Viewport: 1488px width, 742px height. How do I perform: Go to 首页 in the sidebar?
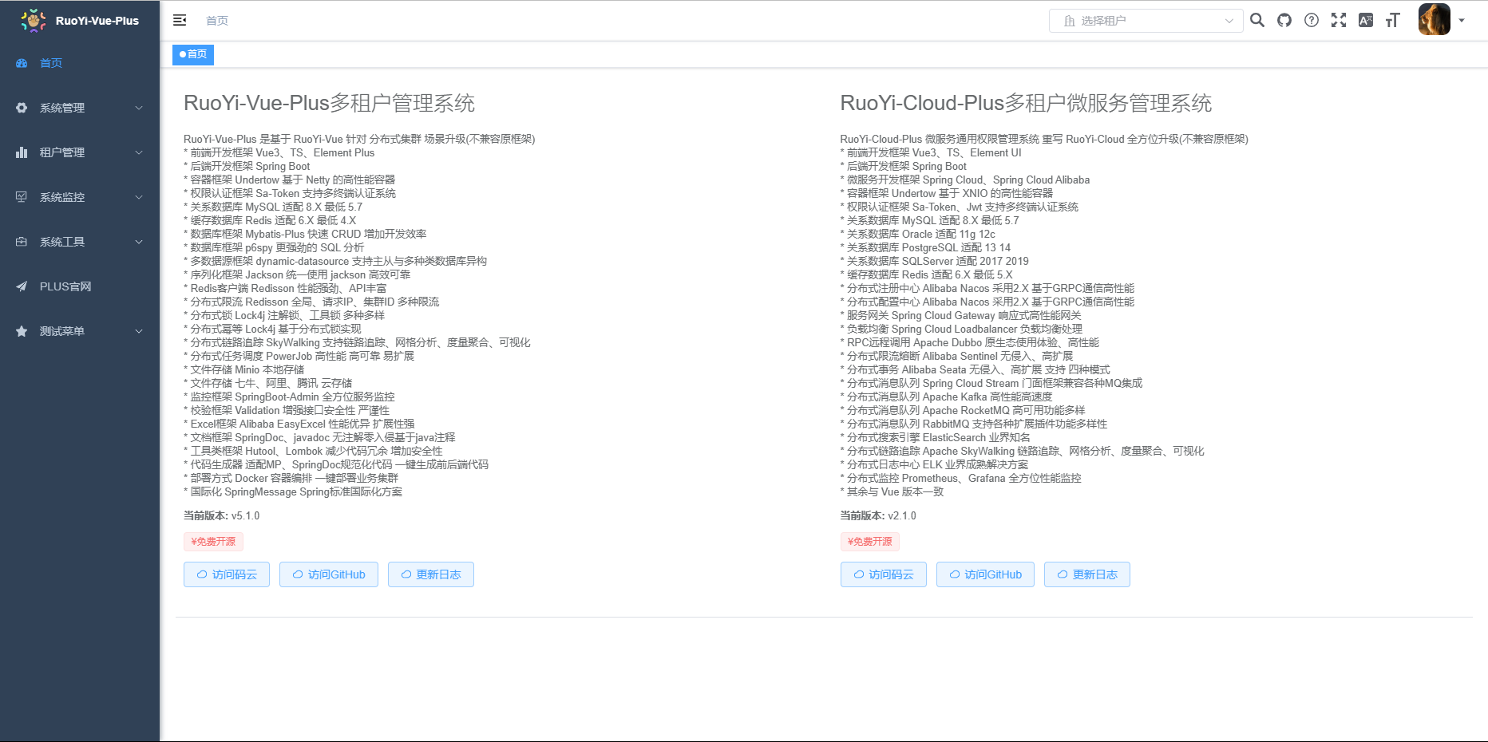pyautogui.click(x=80, y=63)
